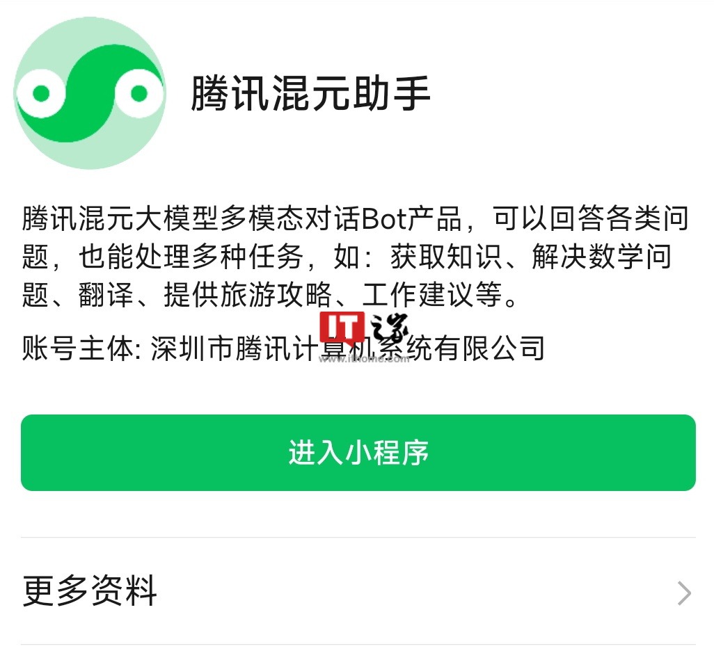
Task: Click the 可以回答各类问 phrase in description
Action: coord(591,218)
